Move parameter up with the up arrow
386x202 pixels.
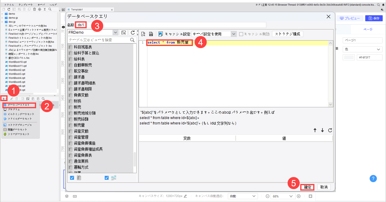point(315,130)
